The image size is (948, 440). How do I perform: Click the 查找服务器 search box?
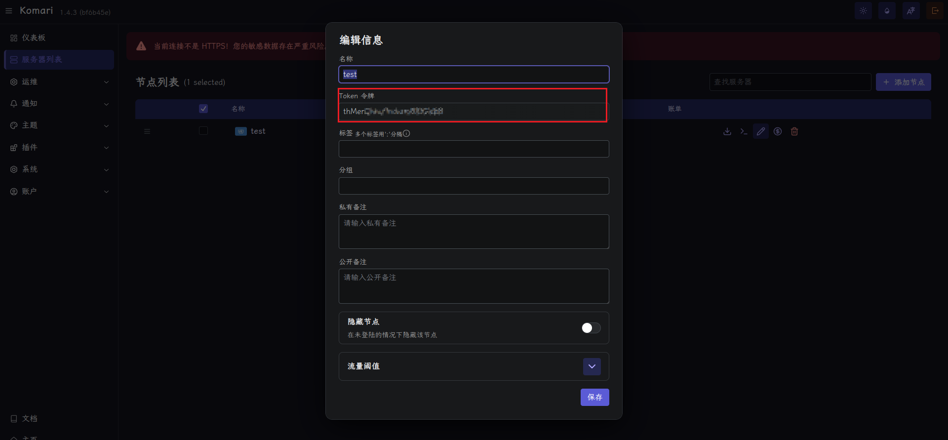790,82
